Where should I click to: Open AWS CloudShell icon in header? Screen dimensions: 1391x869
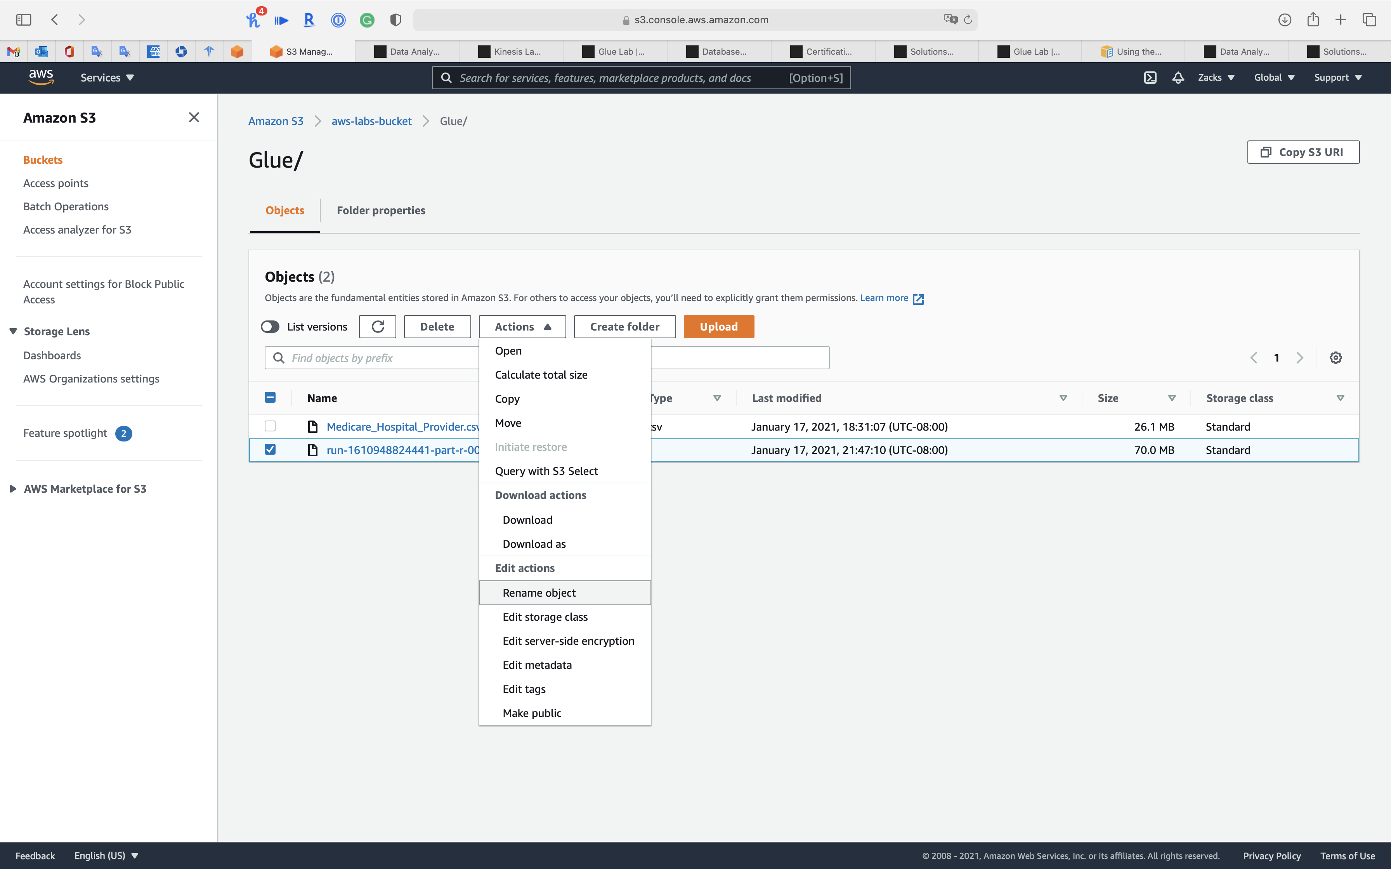pos(1150,78)
